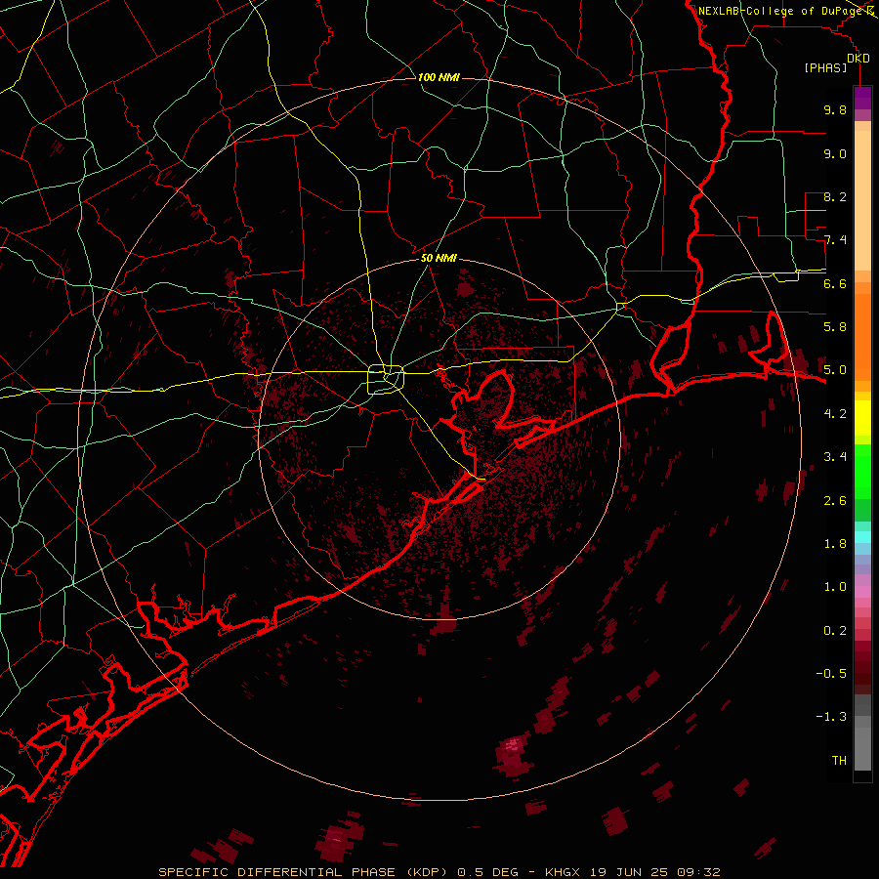Click the 9.0 value on color scale
This screenshot has width=879, height=879.
coord(835,153)
